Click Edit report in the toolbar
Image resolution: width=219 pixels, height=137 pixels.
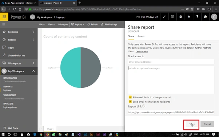coord(63,24)
